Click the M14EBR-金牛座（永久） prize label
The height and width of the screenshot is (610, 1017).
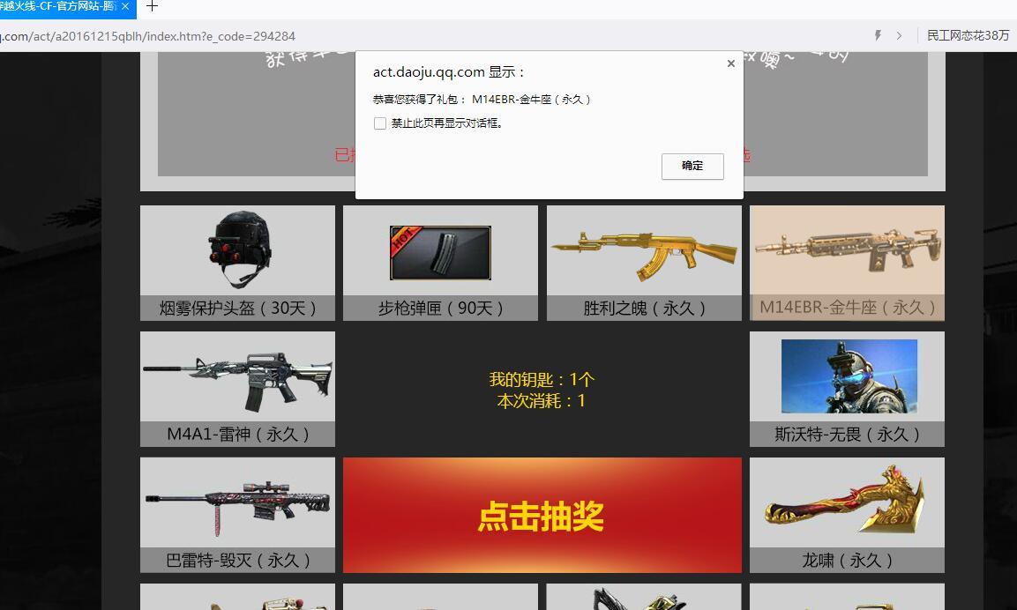coord(847,308)
